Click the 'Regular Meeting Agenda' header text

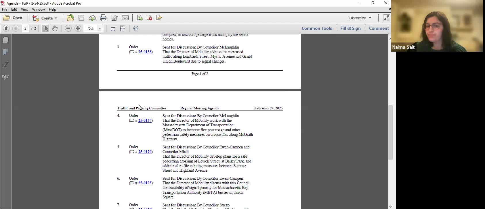pos(200,108)
